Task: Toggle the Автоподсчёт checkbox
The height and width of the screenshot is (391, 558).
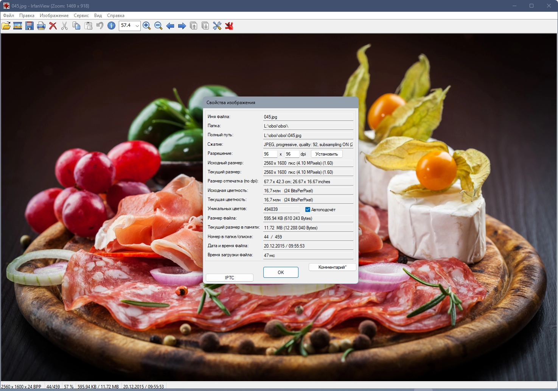Action: (x=308, y=210)
